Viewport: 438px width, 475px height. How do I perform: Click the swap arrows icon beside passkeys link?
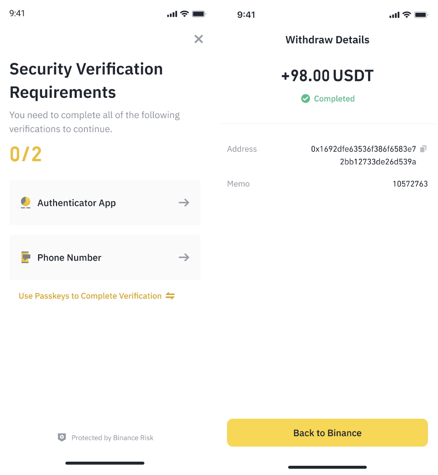(170, 296)
